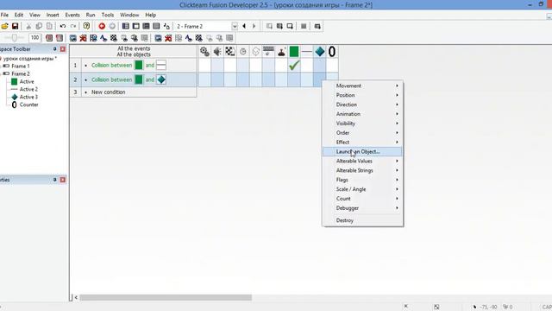Select Active 2 in the workspace tree
The width and height of the screenshot is (552, 311).
pyautogui.click(x=28, y=89)
